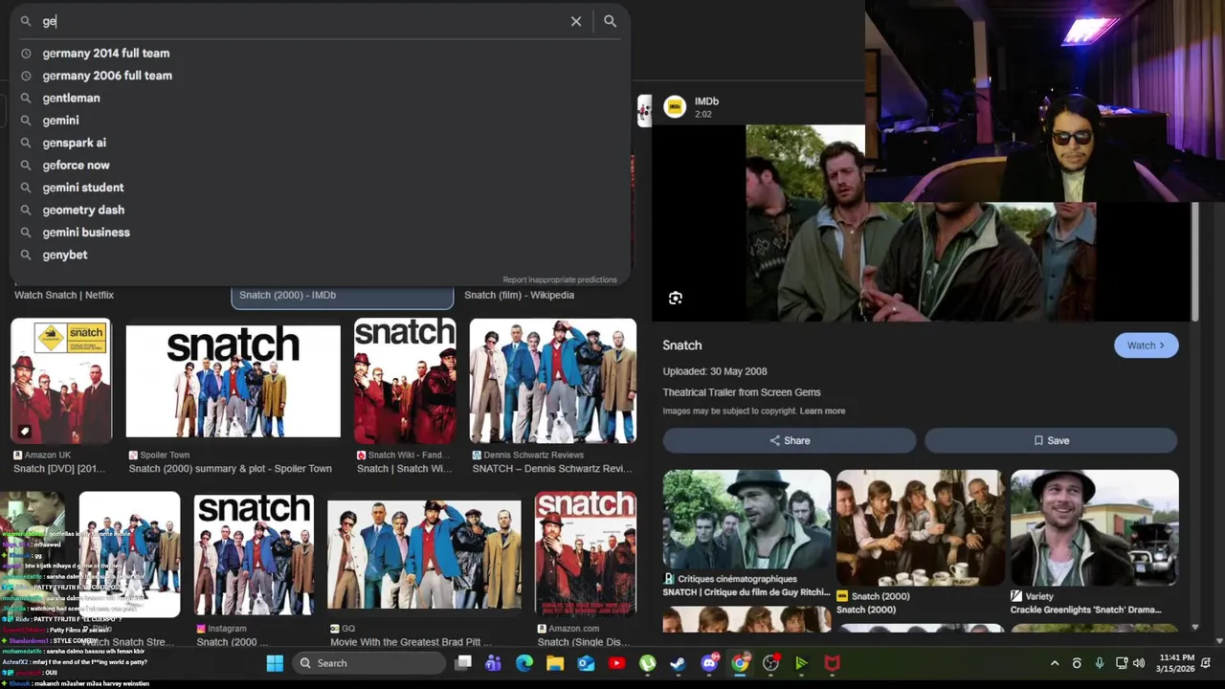
Task: Open Report inappropriate predictions link
Action: point(560,279)
